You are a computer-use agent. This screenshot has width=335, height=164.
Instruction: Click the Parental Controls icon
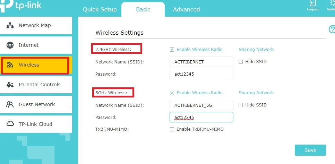(x=10, y=85)
